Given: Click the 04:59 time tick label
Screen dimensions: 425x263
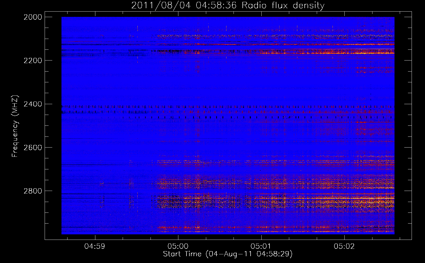Looking at the screenshot, I should (x=95, y=246).
